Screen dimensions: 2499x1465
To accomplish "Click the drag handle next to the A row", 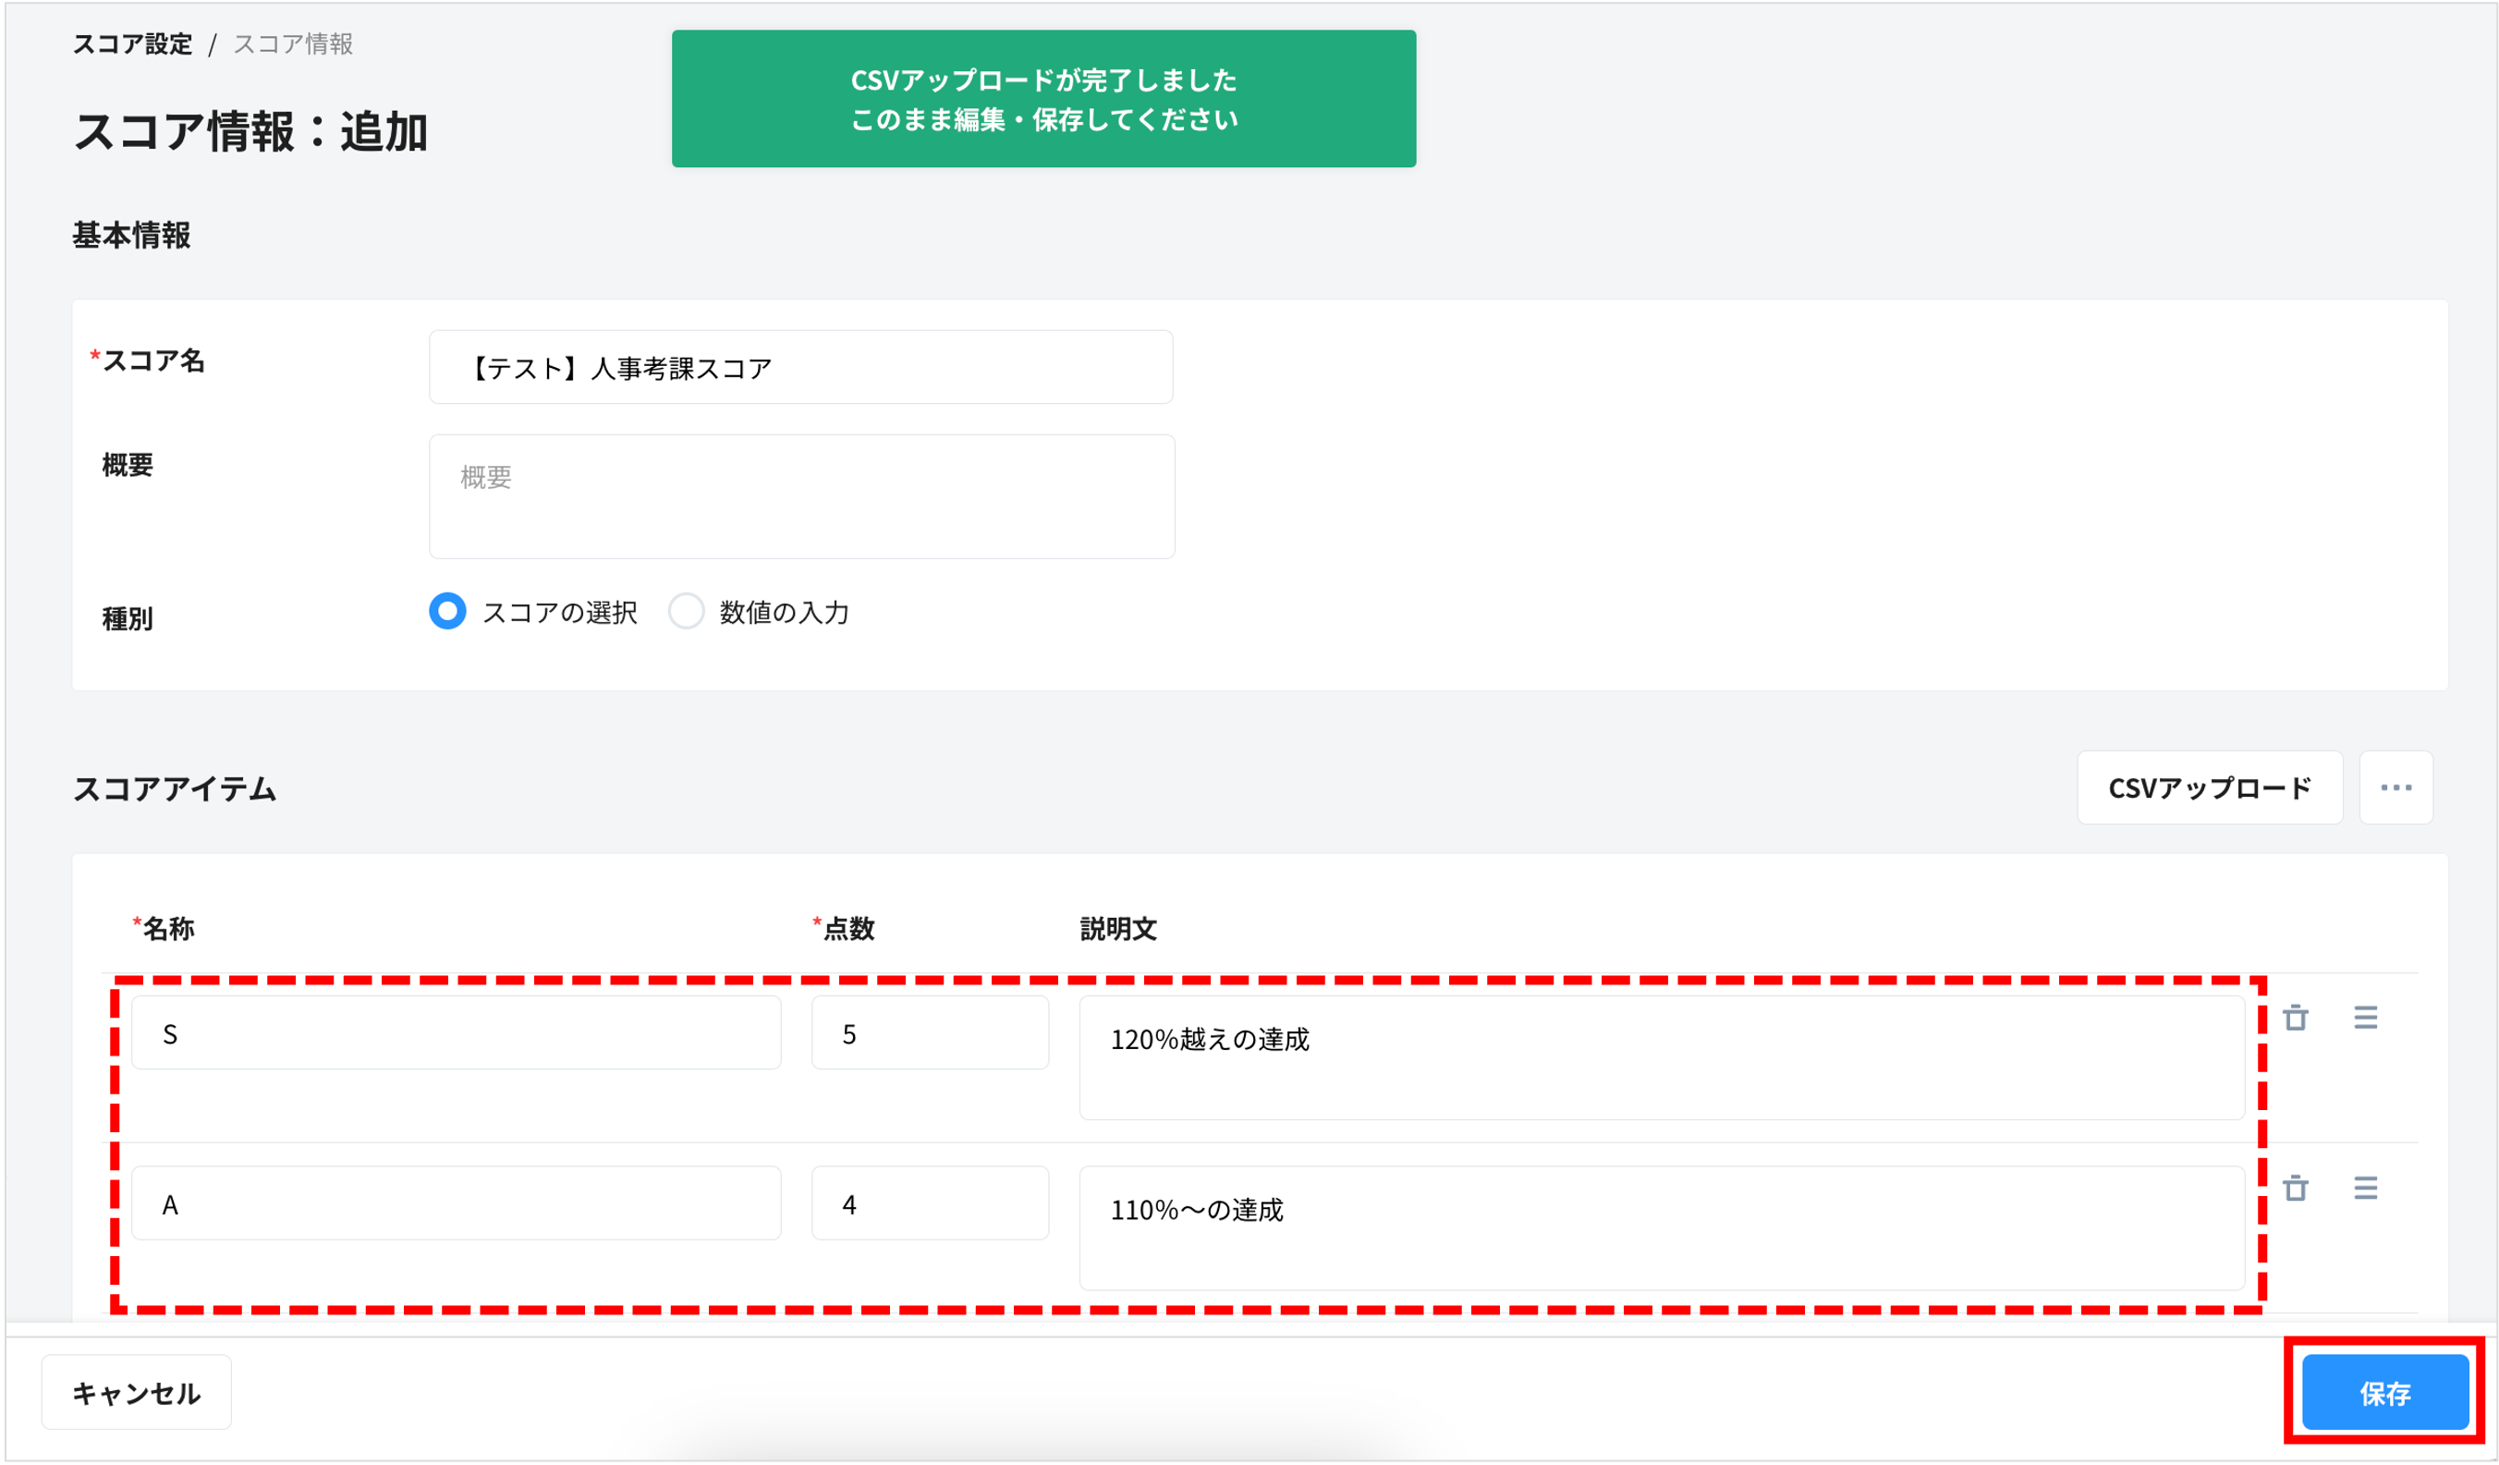I will [x=2366, y=1189].
